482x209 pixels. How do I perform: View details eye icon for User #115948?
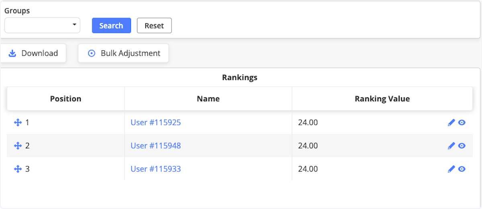tap(462, 146)
